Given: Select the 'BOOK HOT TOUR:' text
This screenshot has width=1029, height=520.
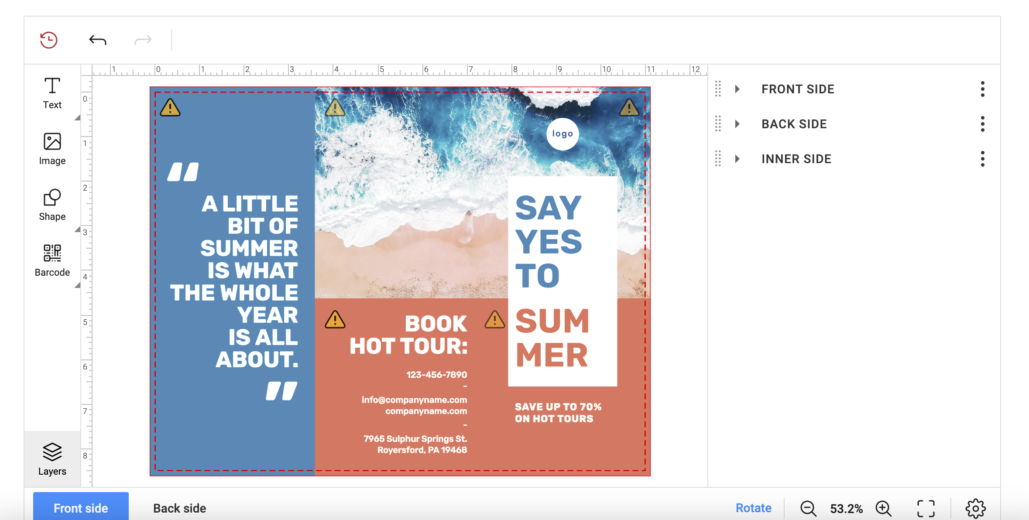Looking at the screenshot, I should pyautogui.click(x=408, y=335).
